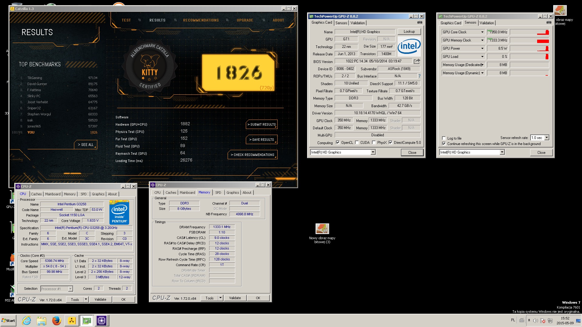Click Submit Results in Catzilla

(262, 124)
